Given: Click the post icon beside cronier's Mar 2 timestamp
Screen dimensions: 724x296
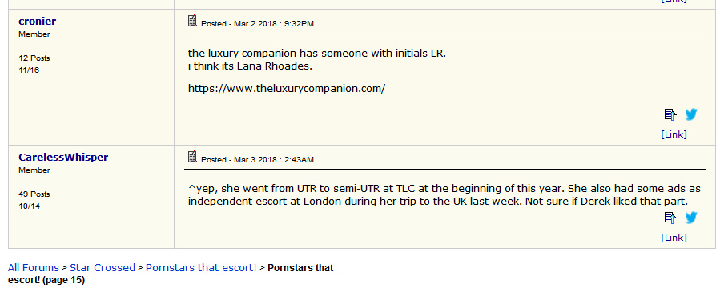Looking at the screenshot, I should click(192, 21).
